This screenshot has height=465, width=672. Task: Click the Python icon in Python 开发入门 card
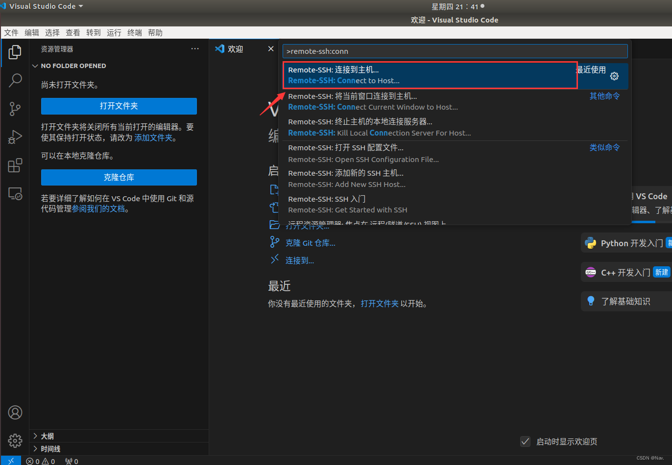(590, 243)
